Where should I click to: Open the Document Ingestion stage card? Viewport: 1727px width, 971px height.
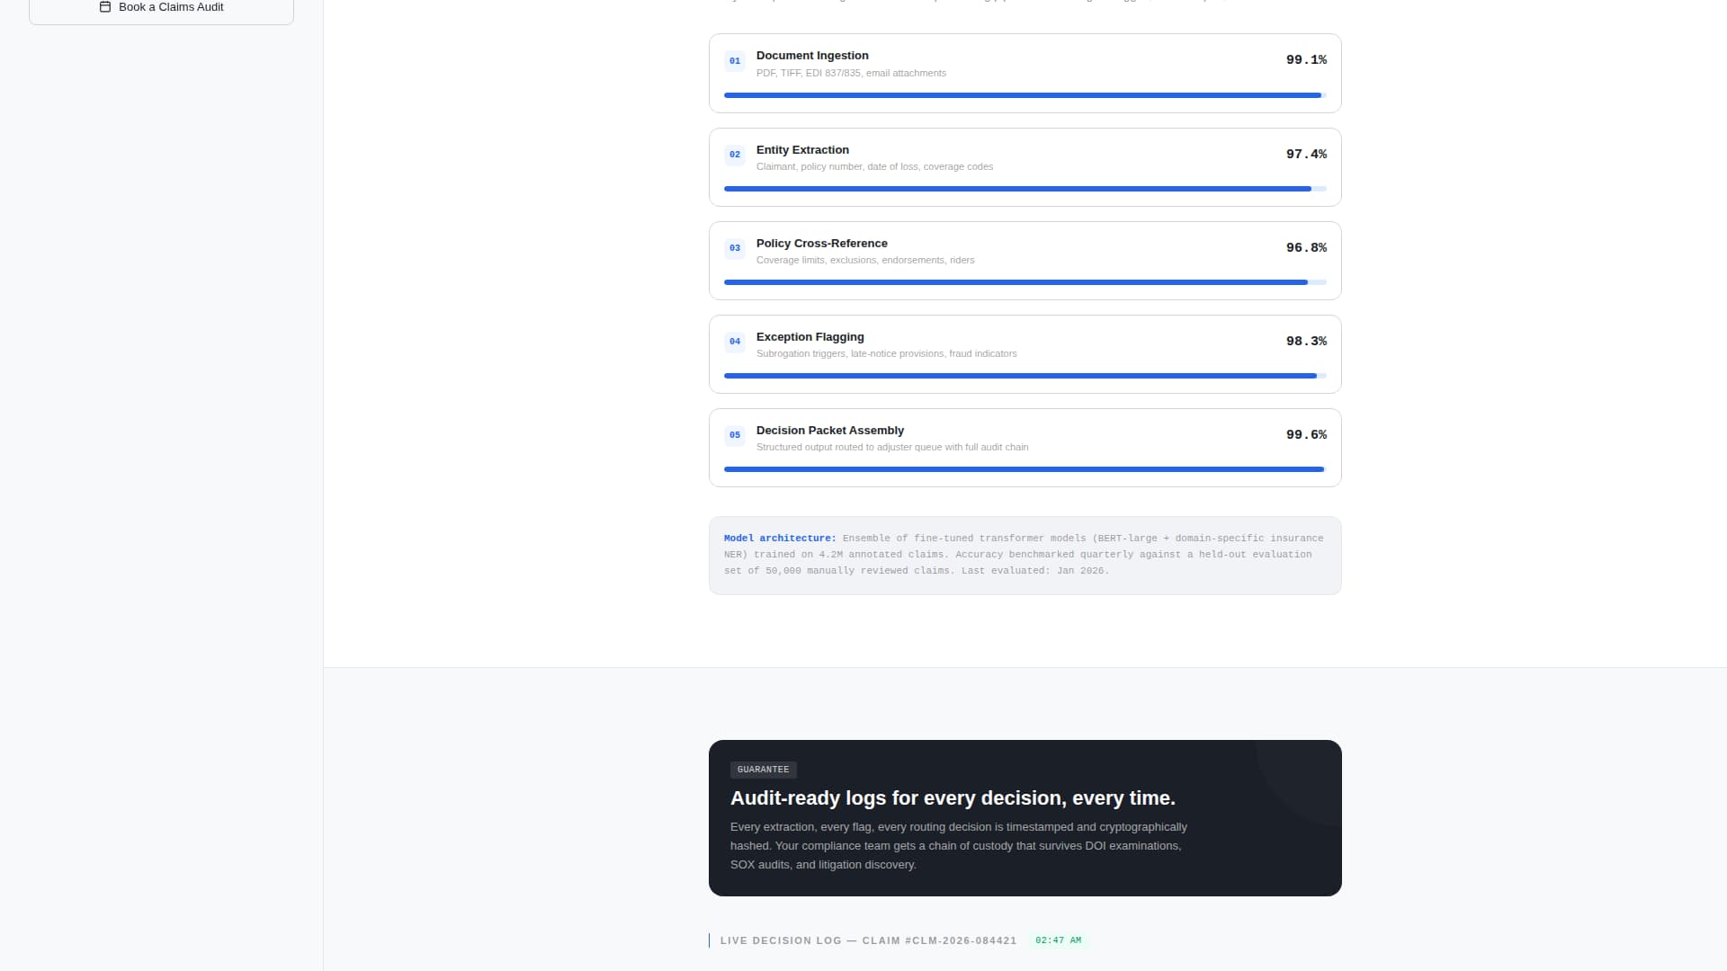click(x=1025, y=73)
